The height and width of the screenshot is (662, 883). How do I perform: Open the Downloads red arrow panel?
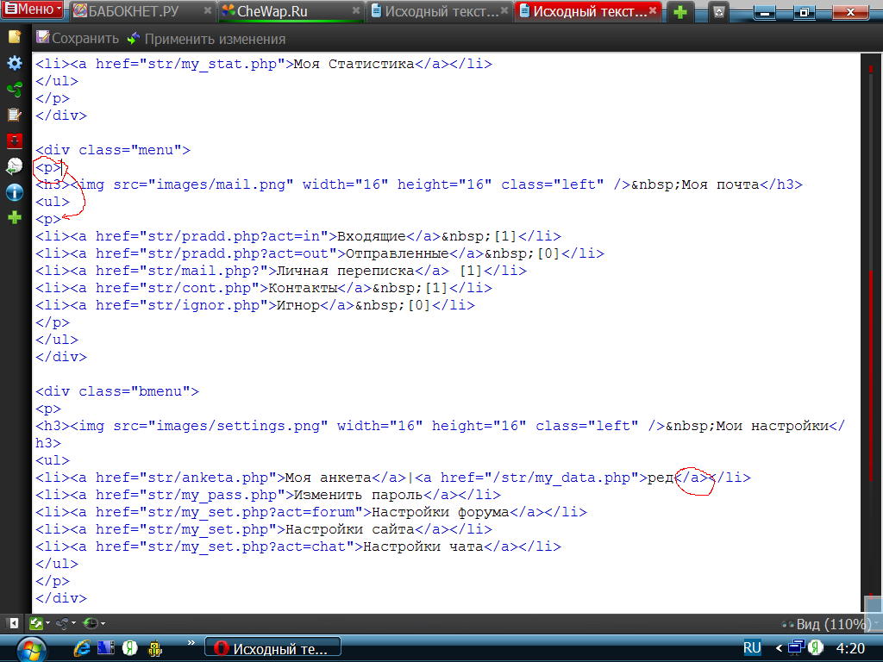(15, 141)
